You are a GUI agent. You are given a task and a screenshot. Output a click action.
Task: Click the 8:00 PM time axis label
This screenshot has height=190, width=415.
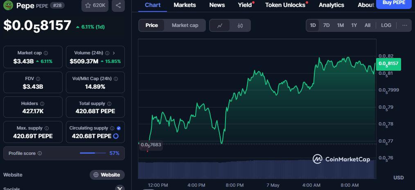click(x=235, y=185)
